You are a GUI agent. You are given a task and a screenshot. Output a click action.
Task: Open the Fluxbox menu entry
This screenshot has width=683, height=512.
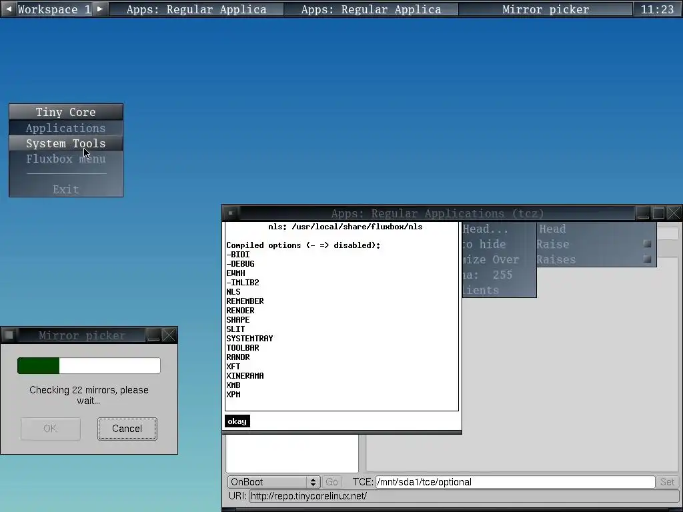[66, 159]
